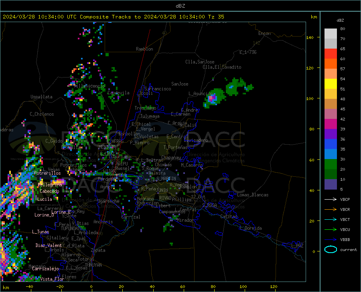Select the purple 36-39 dBZ color swatch
The height and width of the screenshot is (292, 361).
tap(331, 134)
